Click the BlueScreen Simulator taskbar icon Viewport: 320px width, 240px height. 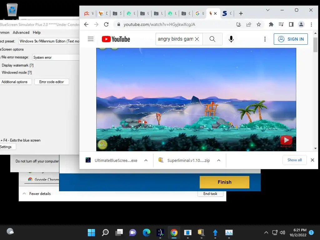tap(160, 232)
